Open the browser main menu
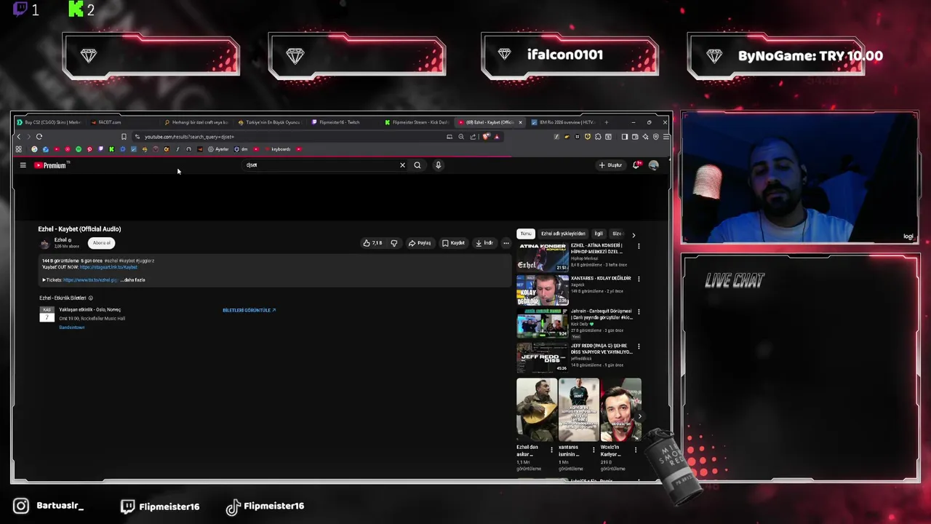Image resolution: width=931 pixels, height=524 pixels. 666,137
